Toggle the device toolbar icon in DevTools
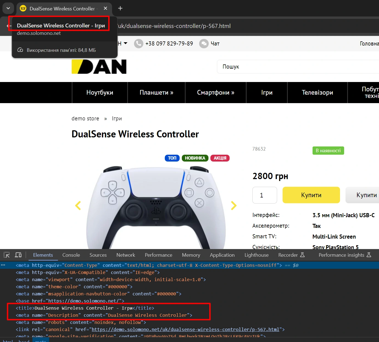Image resolution: width=379 pixels, height=342 pixels. point(18,255)
